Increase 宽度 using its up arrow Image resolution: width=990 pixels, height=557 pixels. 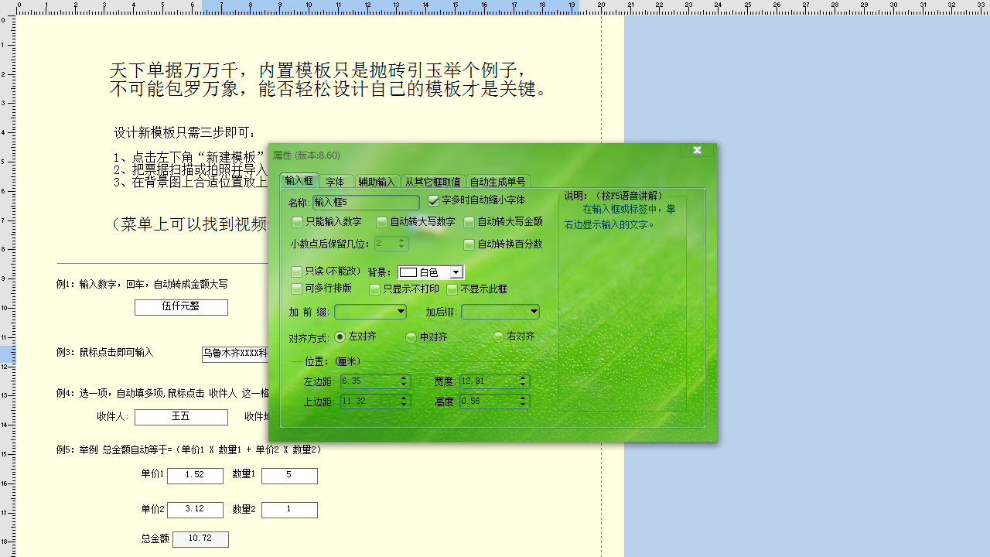tap(523, 378)
